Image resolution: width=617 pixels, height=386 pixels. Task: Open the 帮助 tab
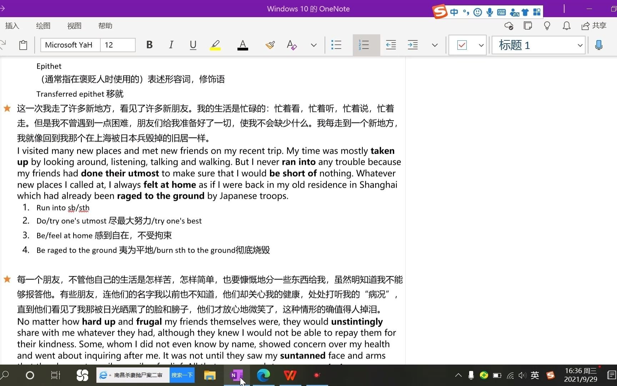(x=105, y=26)
